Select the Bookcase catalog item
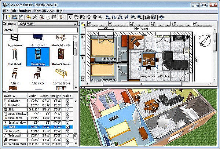The image size is (220, 149). [x=38, y=57]
